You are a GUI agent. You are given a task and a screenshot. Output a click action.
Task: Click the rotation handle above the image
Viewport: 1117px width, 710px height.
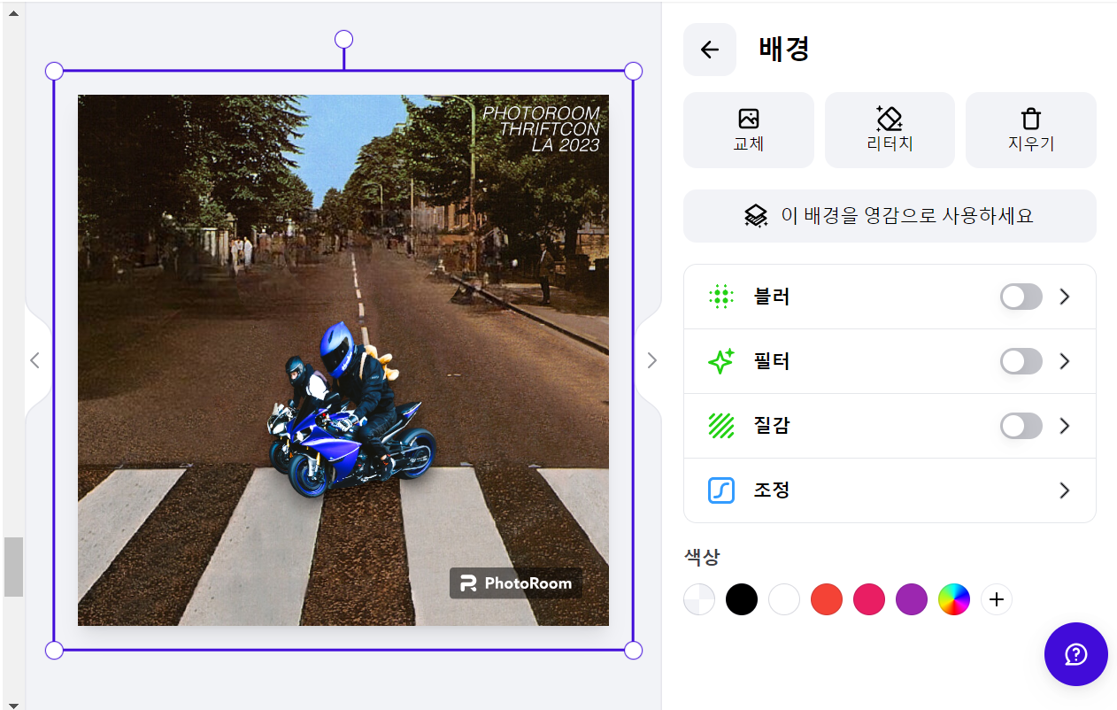tap(343, 39)
